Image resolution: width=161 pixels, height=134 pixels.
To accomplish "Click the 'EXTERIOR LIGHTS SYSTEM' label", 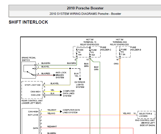I will point(80,85).
